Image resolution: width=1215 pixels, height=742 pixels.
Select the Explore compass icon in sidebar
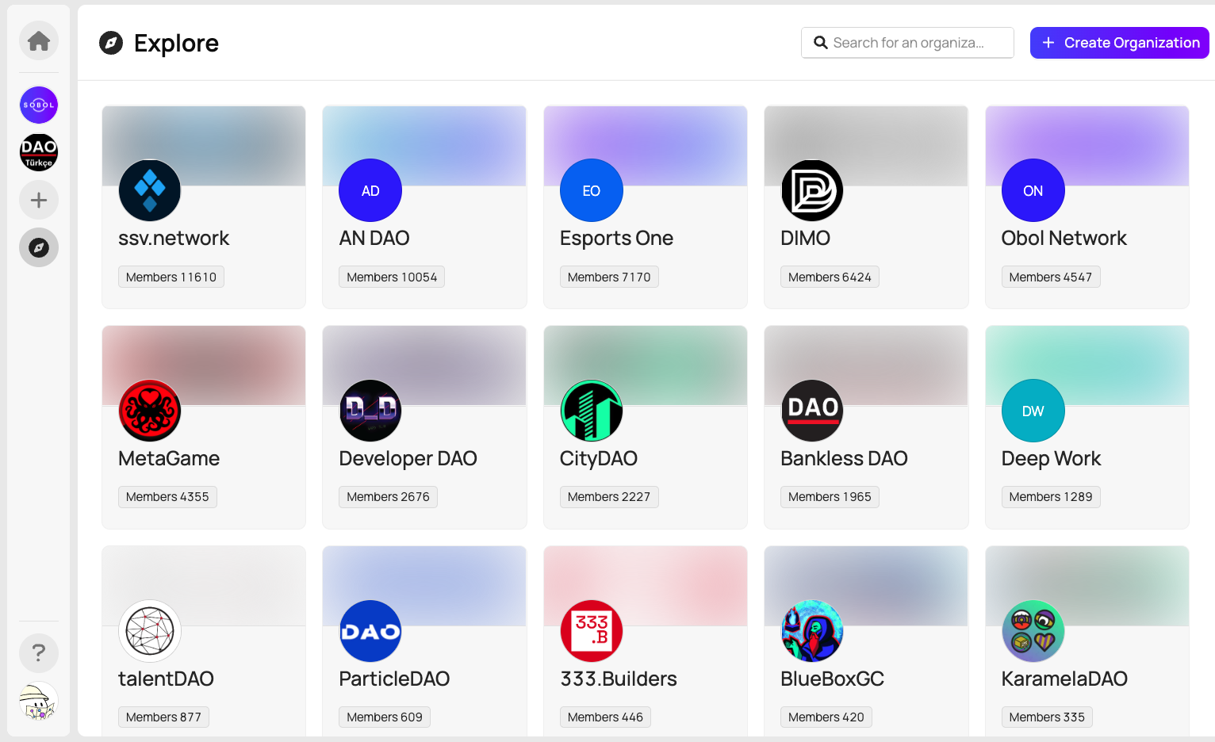click(x=39, y=247)
